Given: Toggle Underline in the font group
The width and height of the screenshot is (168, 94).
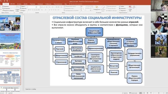Looking at the screenshot, I should click(33, 10).
